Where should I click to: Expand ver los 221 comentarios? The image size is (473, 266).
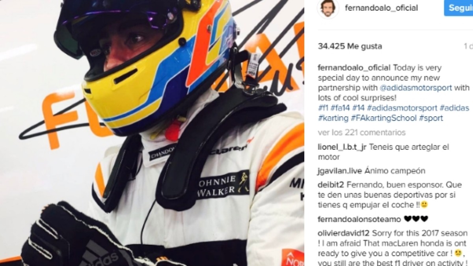click(361, 133)
